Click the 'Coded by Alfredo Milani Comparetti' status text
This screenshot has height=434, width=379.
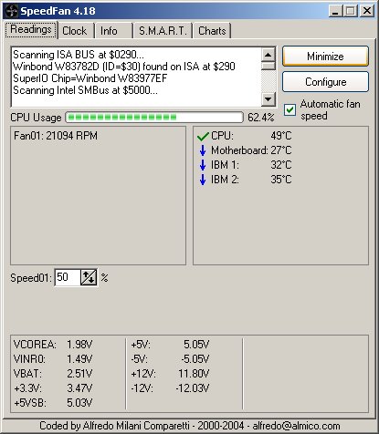point(190,426)
